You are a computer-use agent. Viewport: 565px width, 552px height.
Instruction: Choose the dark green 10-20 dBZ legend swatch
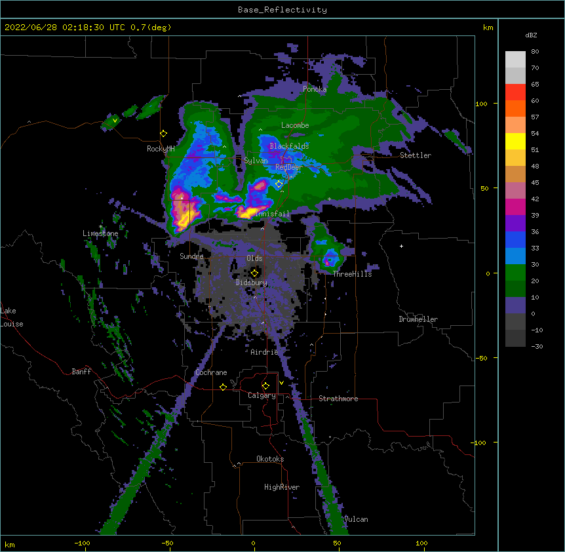click(x=515, y=289)
